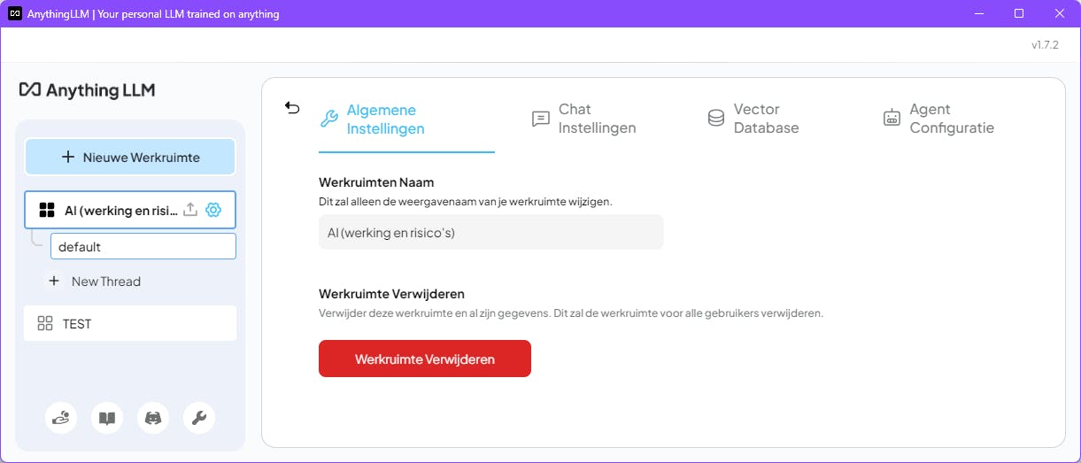
Task: Open workspace settings gear icon
Action: click(213, 210)
